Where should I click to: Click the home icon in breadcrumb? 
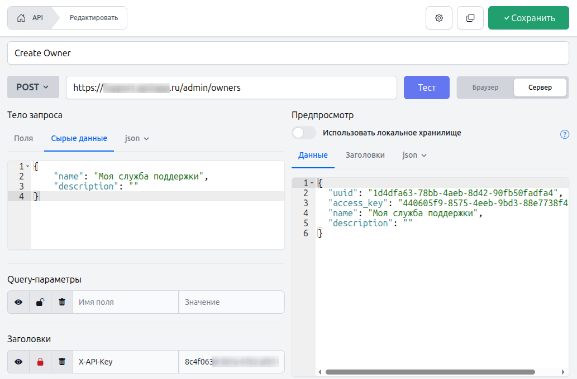tap(21, 18)
